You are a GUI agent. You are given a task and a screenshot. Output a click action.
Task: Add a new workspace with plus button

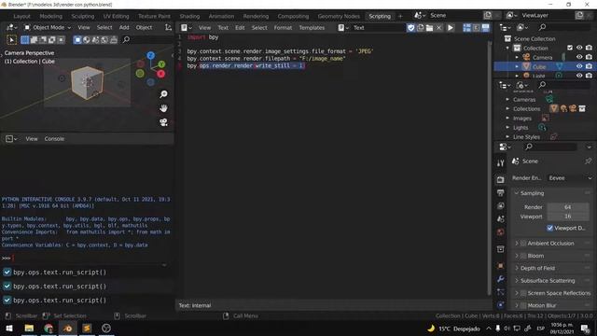[x=400, y=16]
